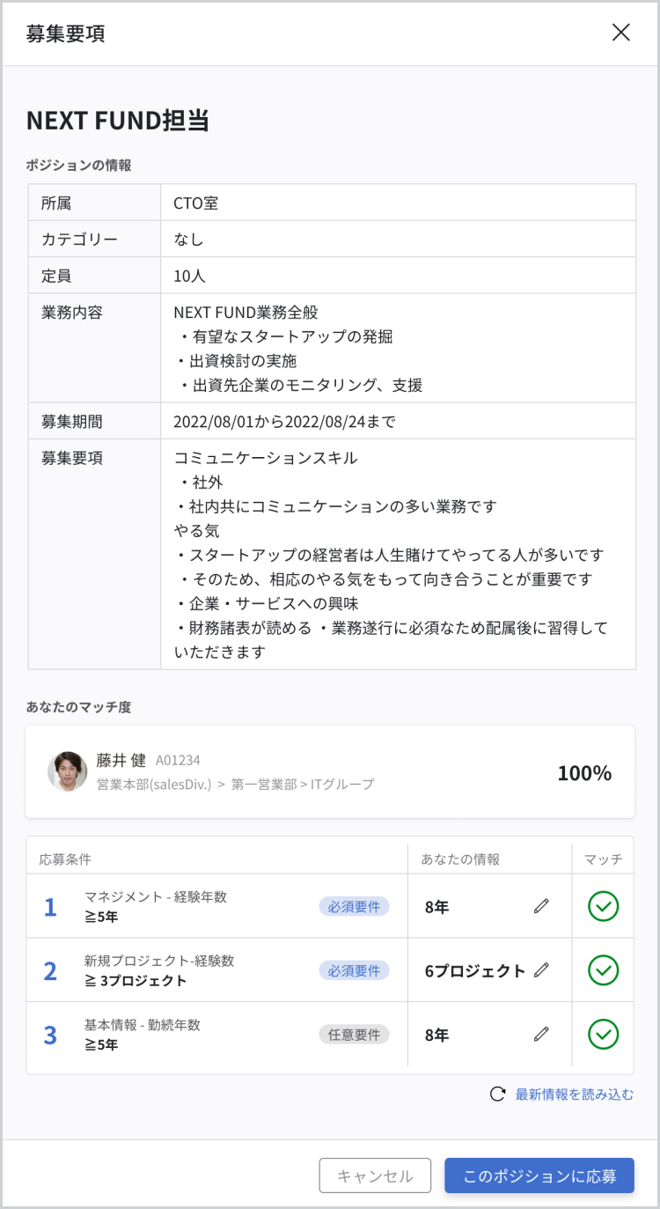Click the NEXT FUND担当 heading
Image resolution: width=660 pixels, height=1209 pixels.
coord(118,121)
